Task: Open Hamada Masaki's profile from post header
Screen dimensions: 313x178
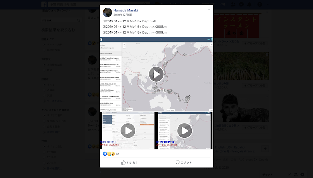Action: point(126,10)
